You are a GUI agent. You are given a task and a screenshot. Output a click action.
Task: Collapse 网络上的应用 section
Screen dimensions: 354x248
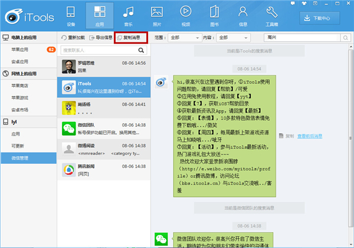point(29,74)
